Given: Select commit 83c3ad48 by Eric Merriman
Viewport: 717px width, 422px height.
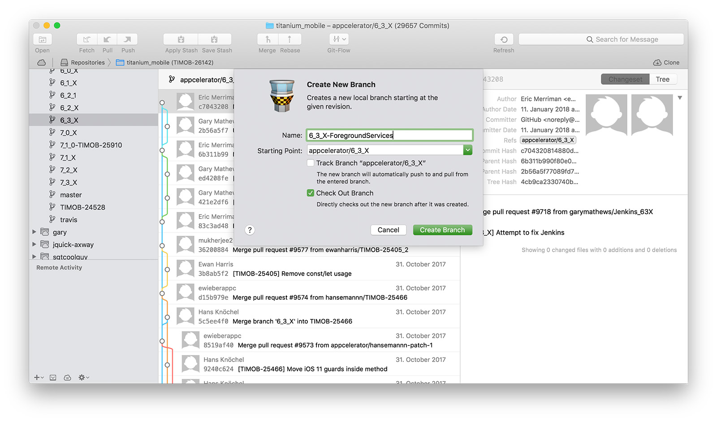Looking at the screenshot, I should pyautogui.click(x=197, y=221).
